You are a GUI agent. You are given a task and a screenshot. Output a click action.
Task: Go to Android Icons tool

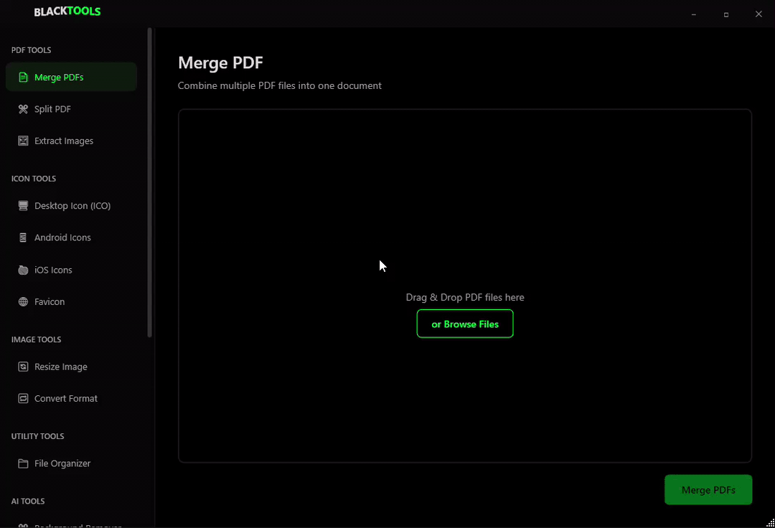click(x=71, y=237)
